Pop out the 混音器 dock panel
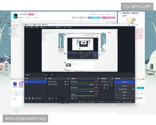The image size is (156, 125). [x=98, y=78]
